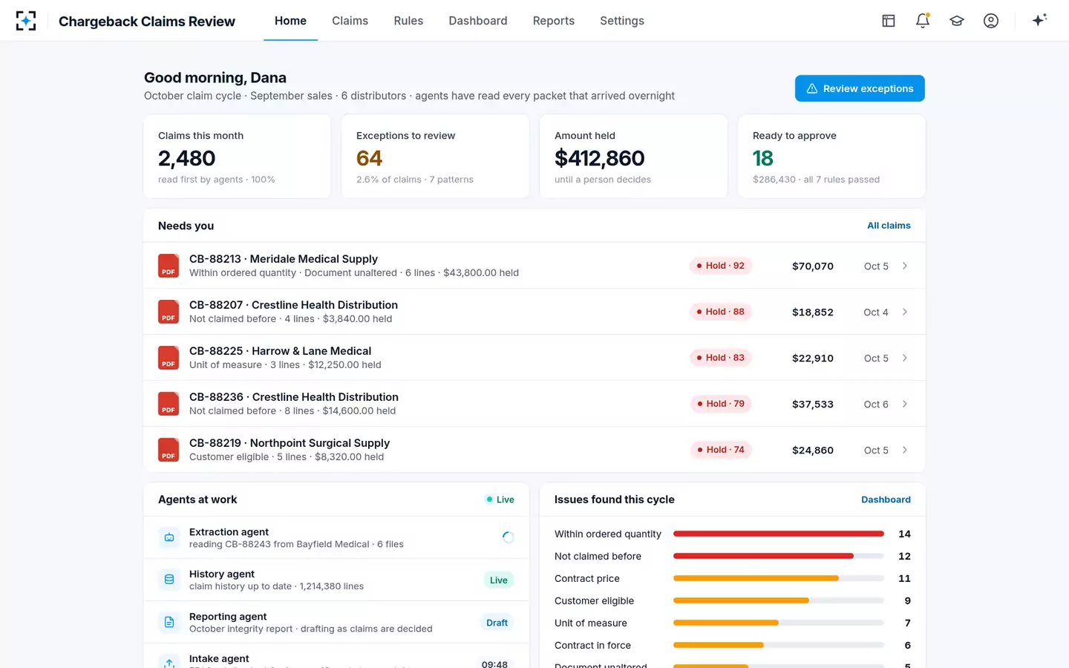Image resolution: width=1069 pixels, height=668 pixels.
Task: Open the PDF icon for CB-88236
Action: point(169,404)
